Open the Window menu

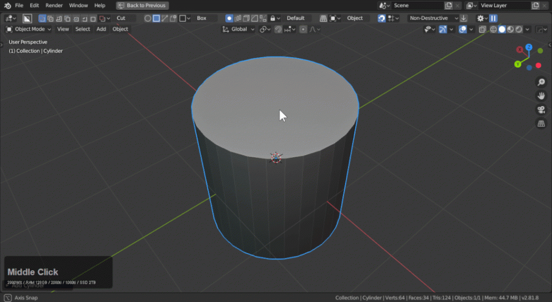point(78,5)
